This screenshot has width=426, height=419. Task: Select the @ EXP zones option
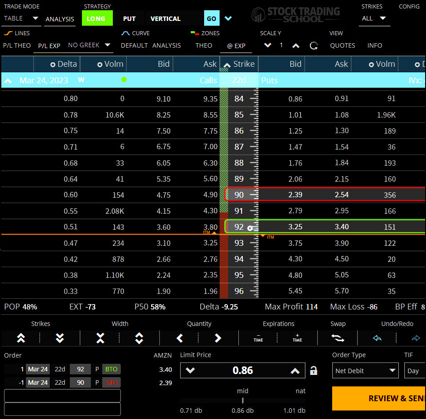click(236, 46)
